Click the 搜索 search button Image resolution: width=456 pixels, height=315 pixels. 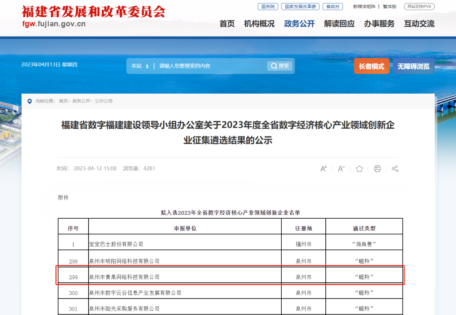tap(280, 66)
